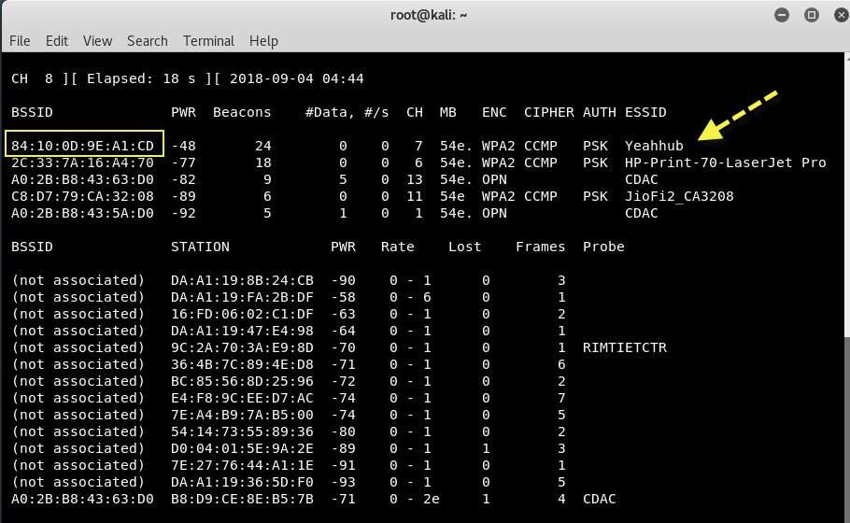Screen dimensions: 850x523
Task: Click BSSID 84:10:0D:9E:A1:CD
Action: click(83, 146)
